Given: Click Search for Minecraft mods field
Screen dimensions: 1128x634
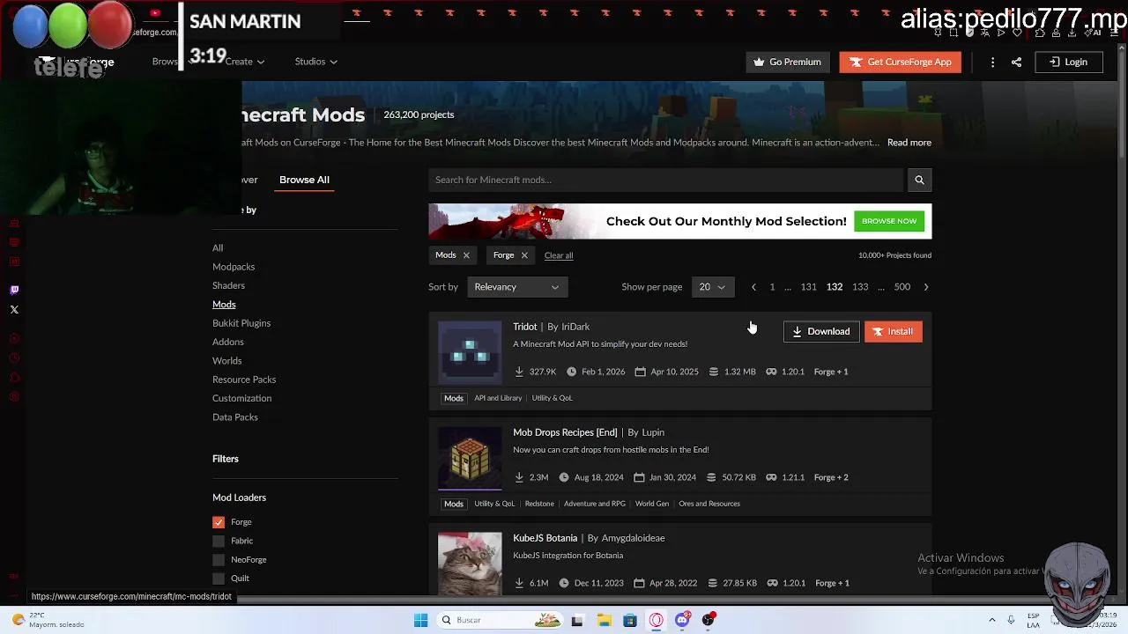Looking at the screenshot, I should click(x=666, y=180).
